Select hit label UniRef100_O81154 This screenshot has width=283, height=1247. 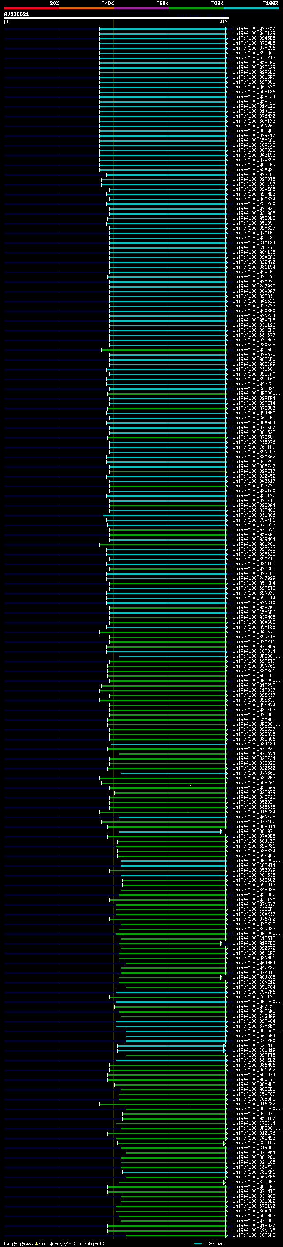coord(253,267)
